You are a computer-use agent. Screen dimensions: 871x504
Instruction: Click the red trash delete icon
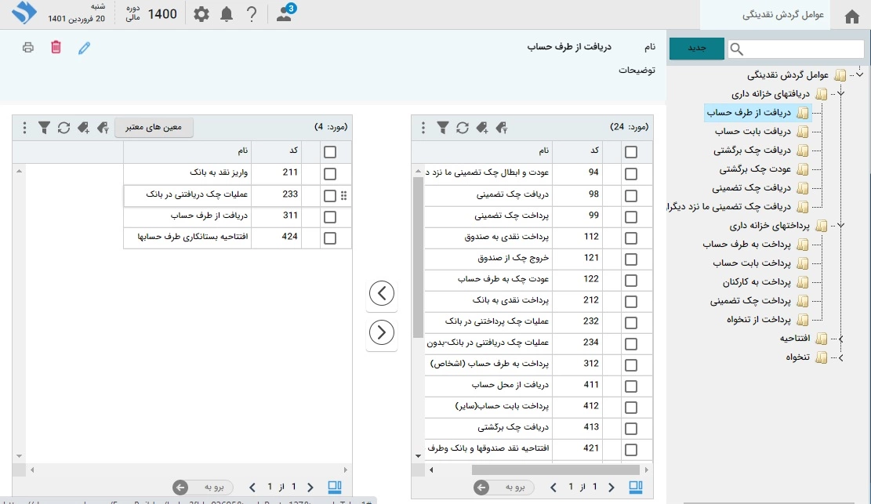click(56, 48)
